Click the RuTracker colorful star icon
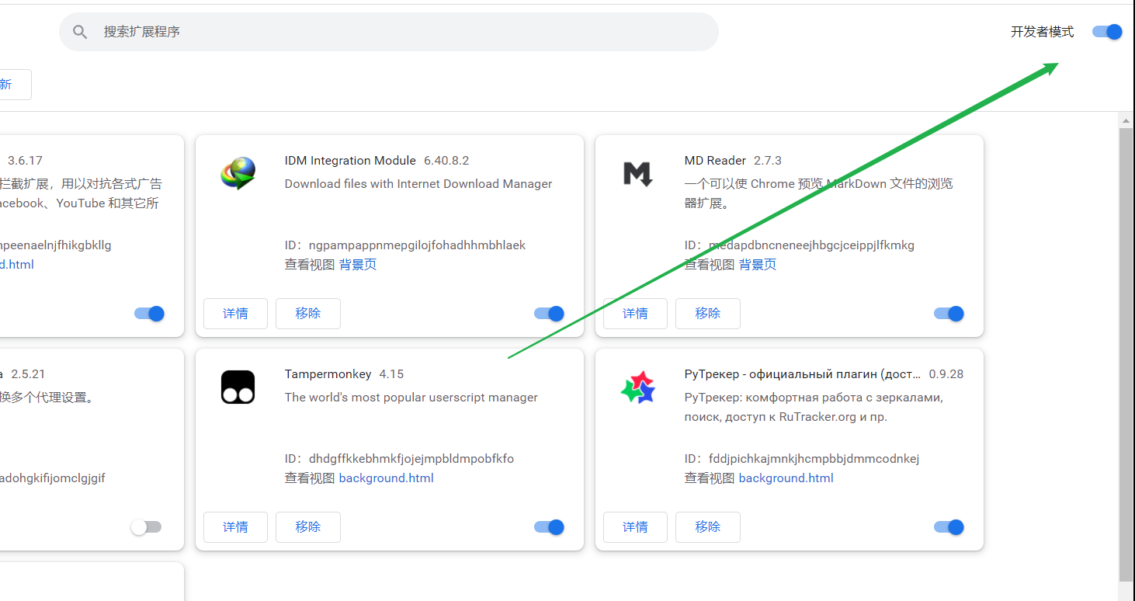Viewport: 1135px width, 601px height. [637, 387]
